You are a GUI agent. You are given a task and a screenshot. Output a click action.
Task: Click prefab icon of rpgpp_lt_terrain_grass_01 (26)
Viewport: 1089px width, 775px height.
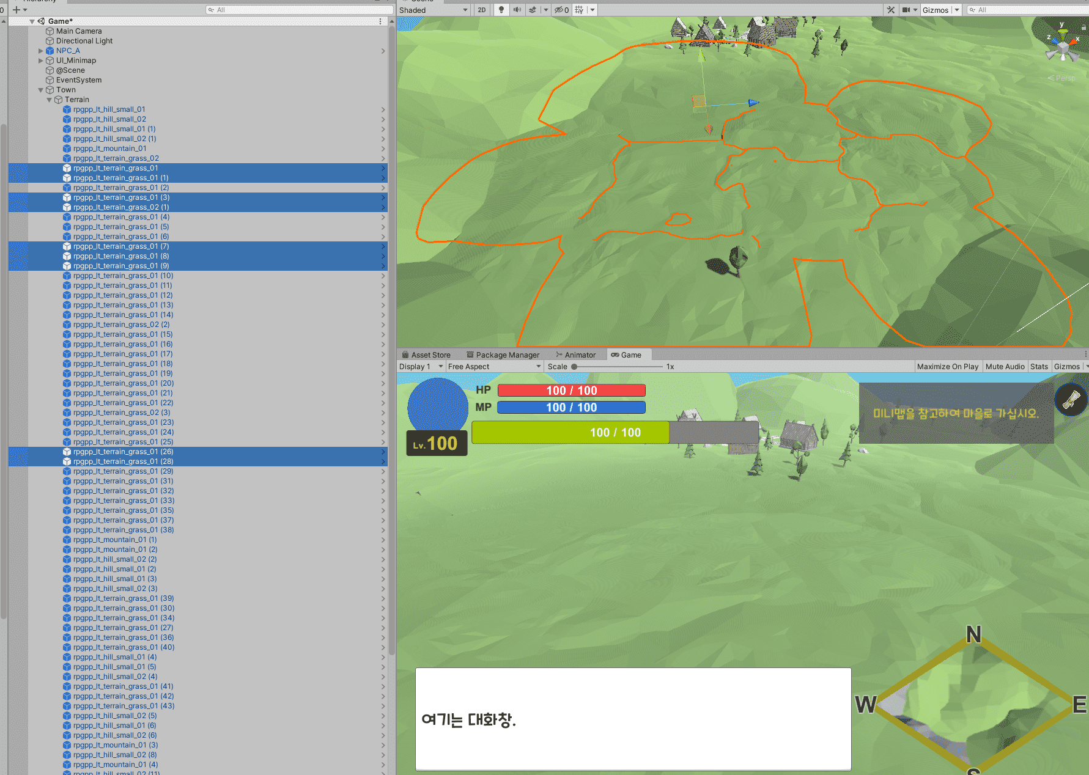tap(67, 452)
